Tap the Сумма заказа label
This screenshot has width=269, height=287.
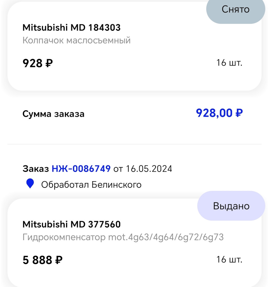tap(53, 114)
